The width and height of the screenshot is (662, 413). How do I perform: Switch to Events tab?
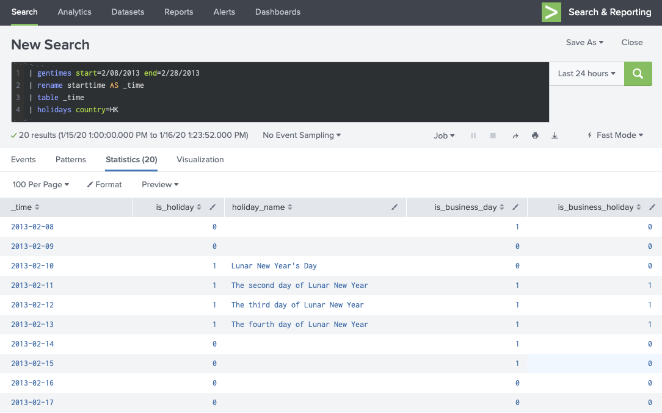(x=23, y=159)
